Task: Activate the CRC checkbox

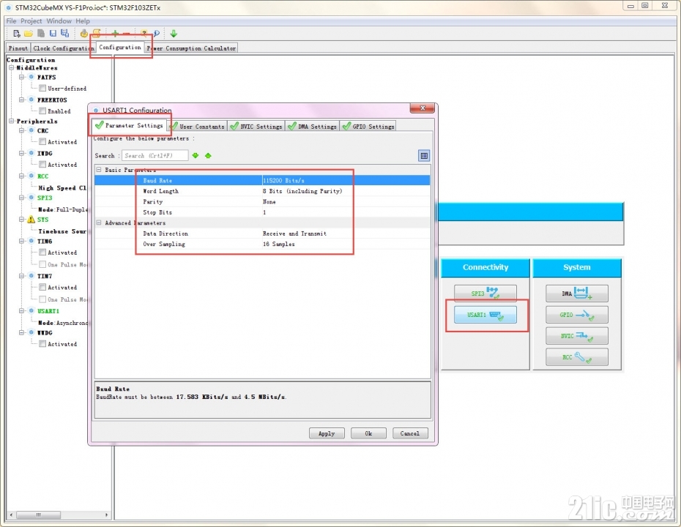Action: [x=42, y=141]
